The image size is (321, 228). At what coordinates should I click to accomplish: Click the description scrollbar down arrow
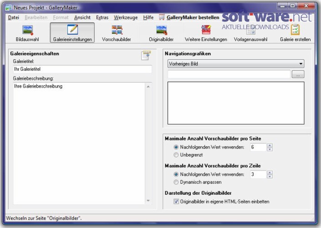[x=148, y=200]
